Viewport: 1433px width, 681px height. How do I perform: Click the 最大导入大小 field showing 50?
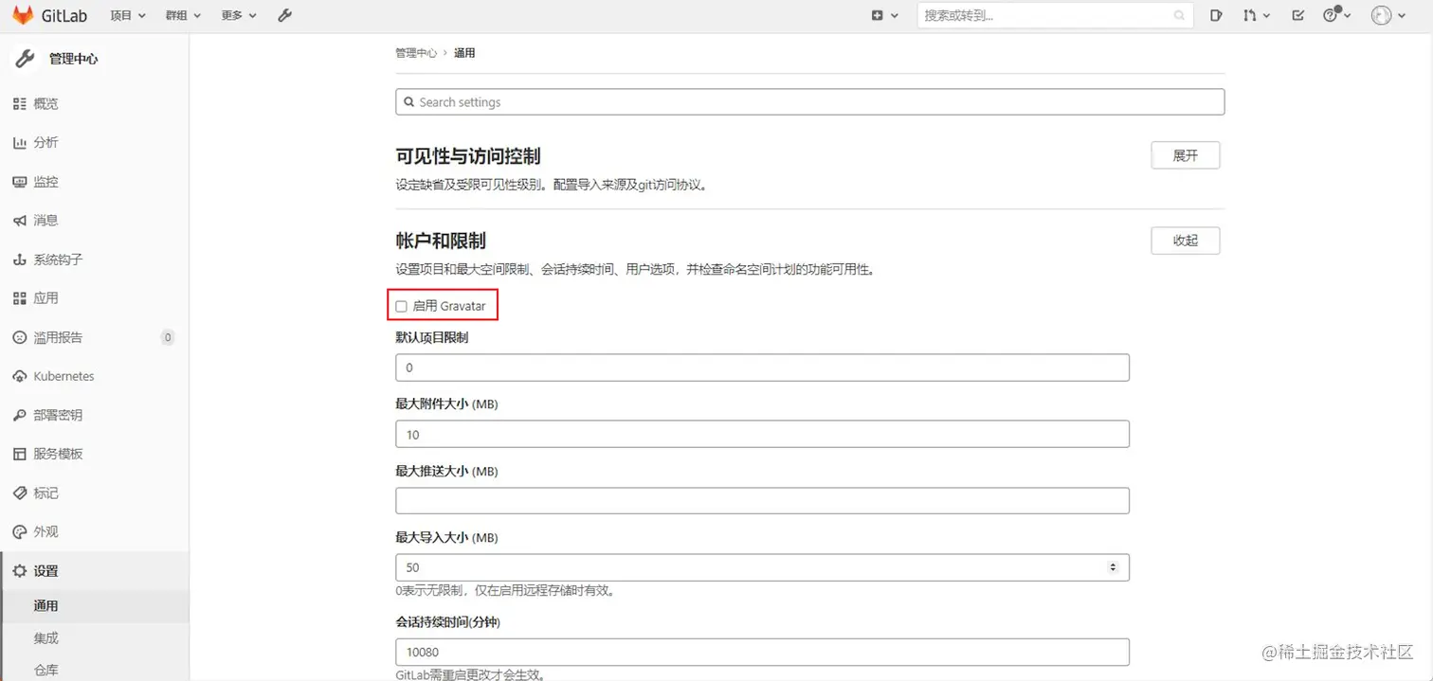click(x=762, y=567)
